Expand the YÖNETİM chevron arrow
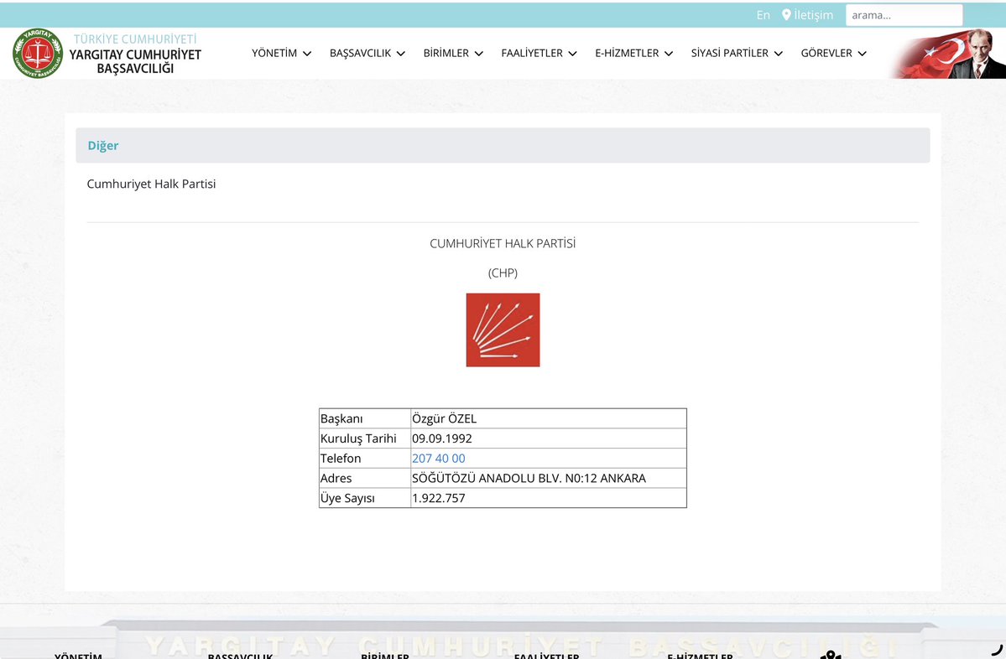Viewport: 1006px width, 659px height. tap(307, 54)
